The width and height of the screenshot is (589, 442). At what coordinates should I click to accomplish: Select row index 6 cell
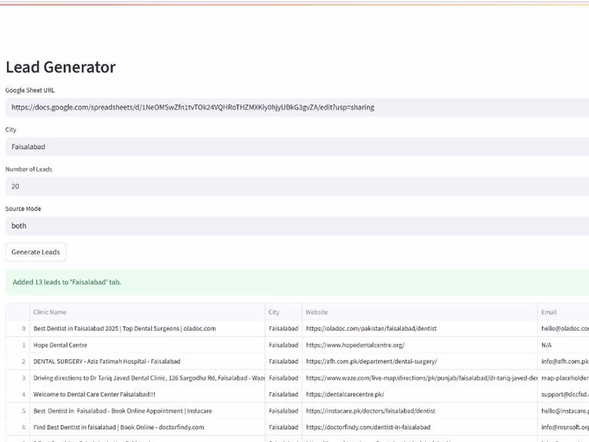(18, 428)
